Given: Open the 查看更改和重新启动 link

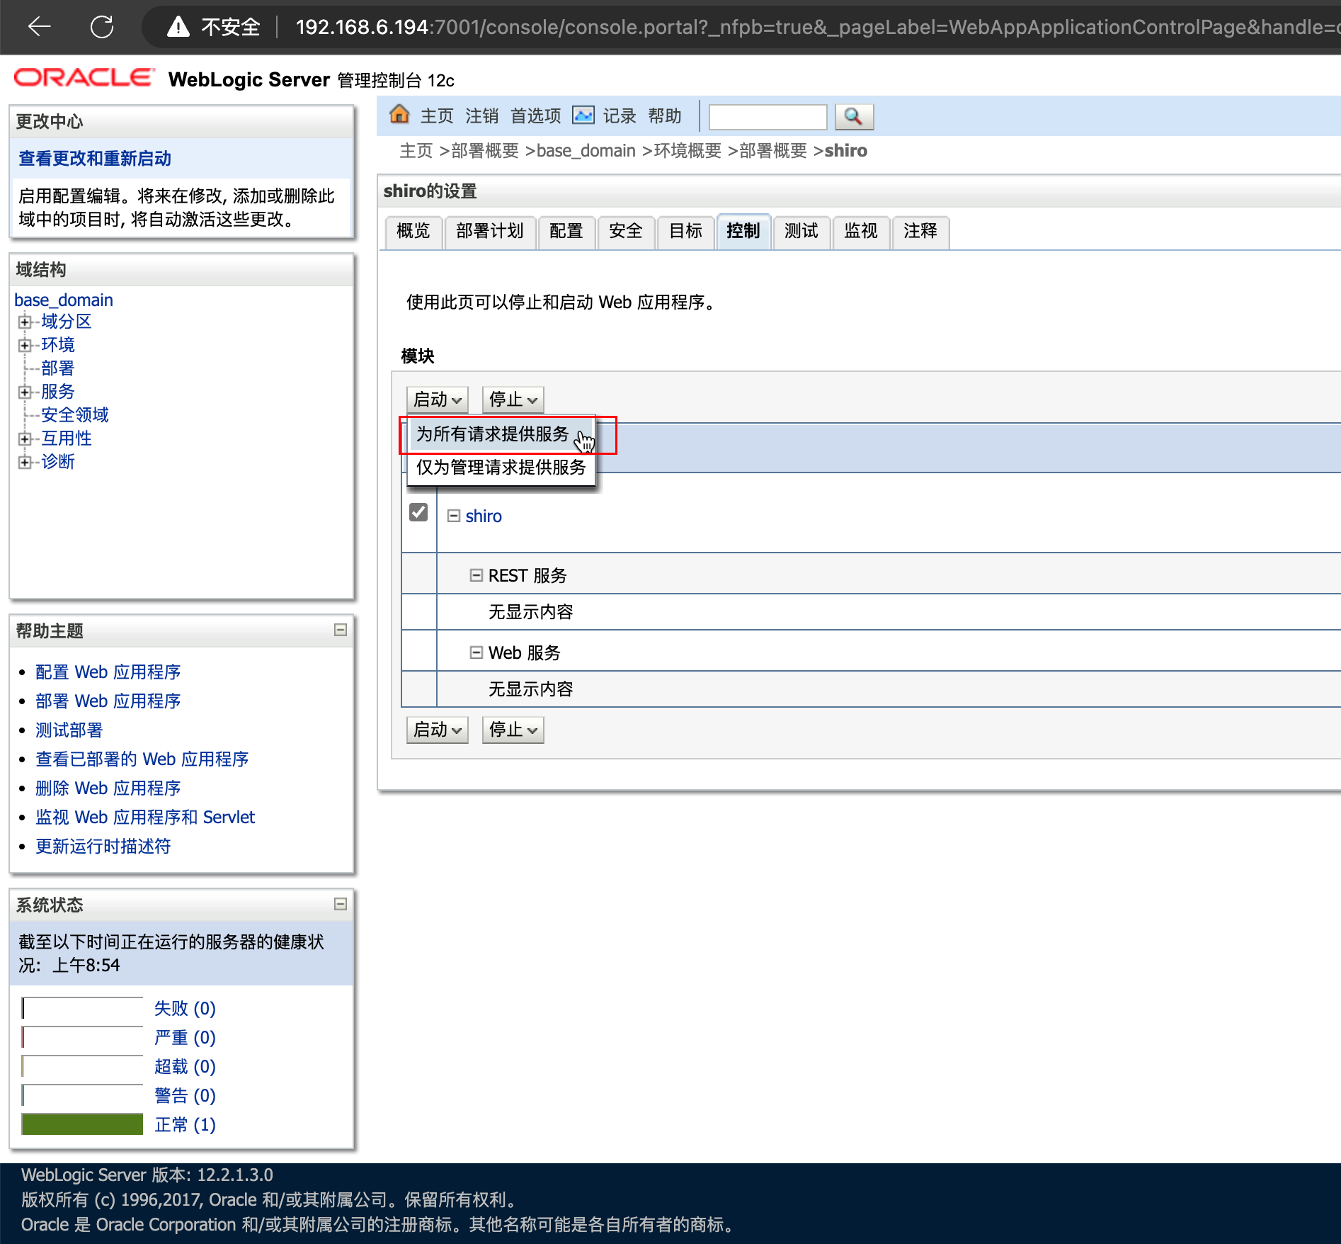Looking at the screenshot, I should click(95, 159).
